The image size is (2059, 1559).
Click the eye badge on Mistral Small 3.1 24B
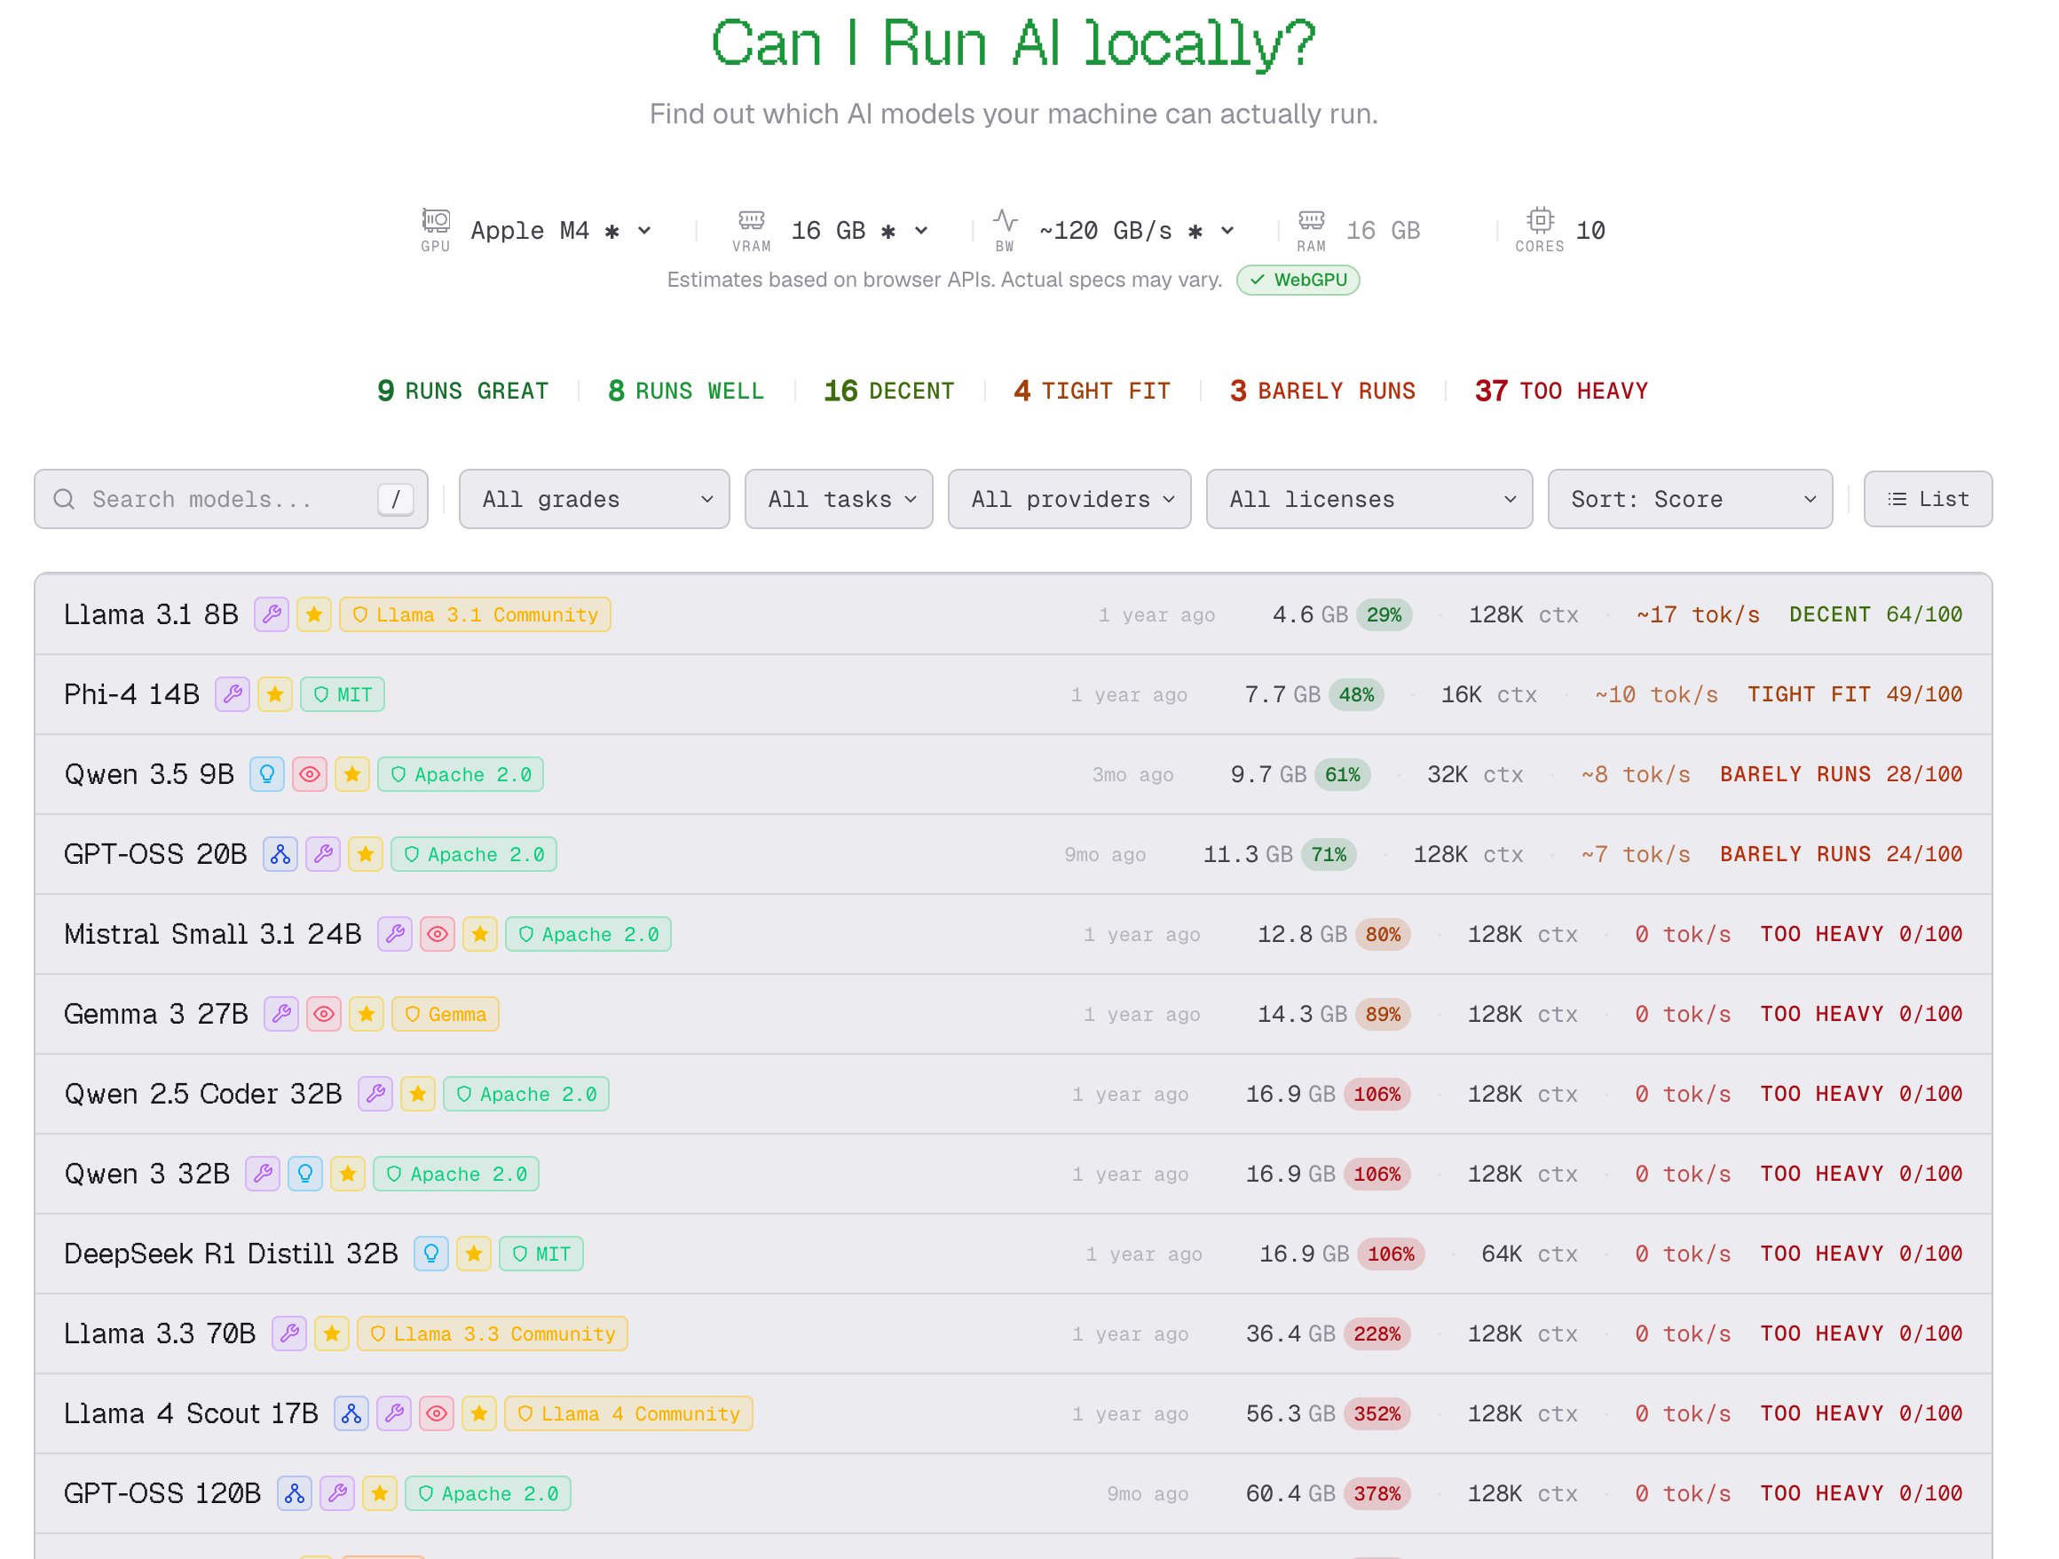[438, 934]
